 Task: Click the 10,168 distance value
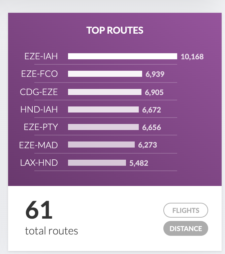[192, 57]
